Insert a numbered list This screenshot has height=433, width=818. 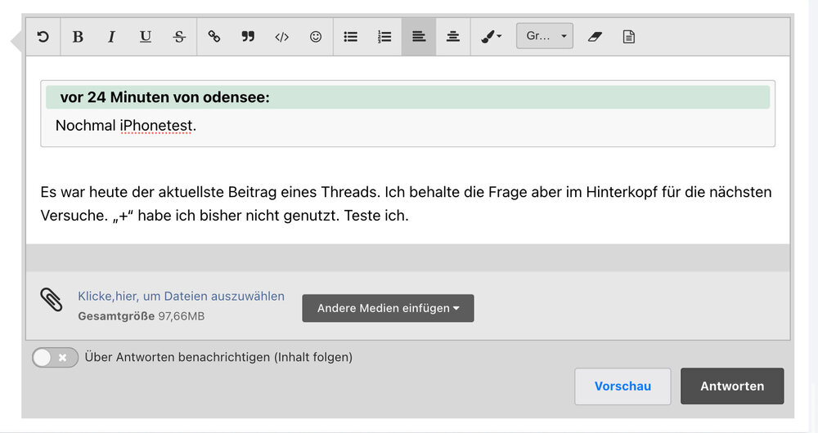pos(384,37)
